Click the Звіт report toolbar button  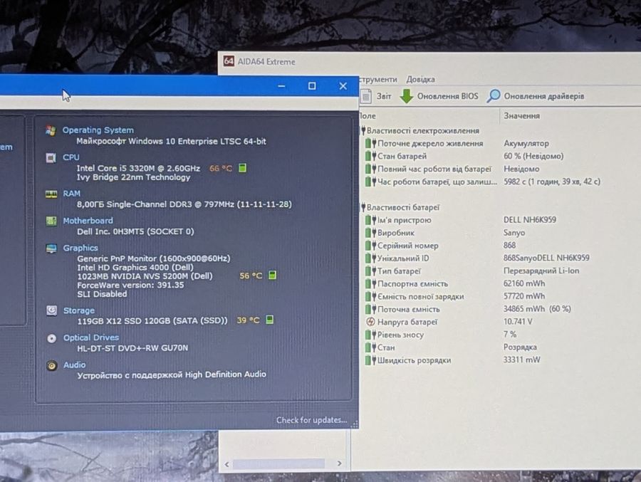coord(375,96)
